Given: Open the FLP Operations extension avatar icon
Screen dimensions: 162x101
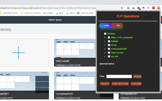Looking at the screenshot, I should pyautogui.click(x=158, y=8).
